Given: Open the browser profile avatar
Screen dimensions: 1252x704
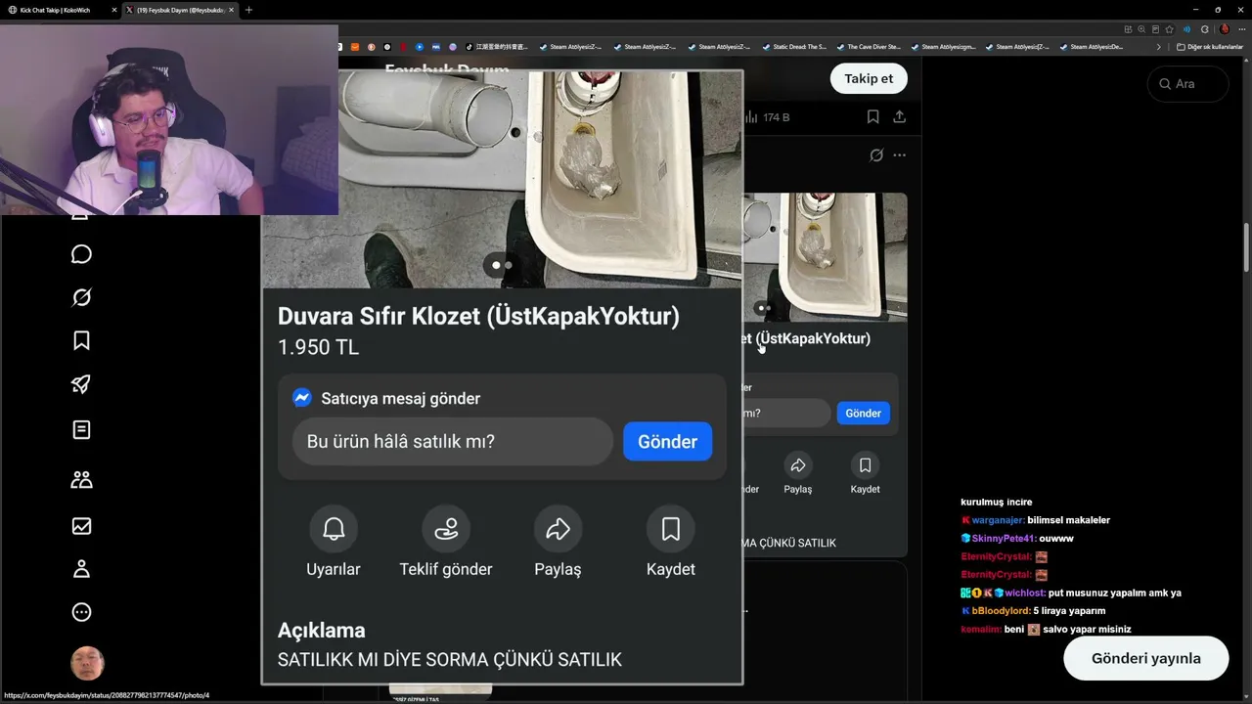Looking at the screenshot, I should click(1224, 29).
